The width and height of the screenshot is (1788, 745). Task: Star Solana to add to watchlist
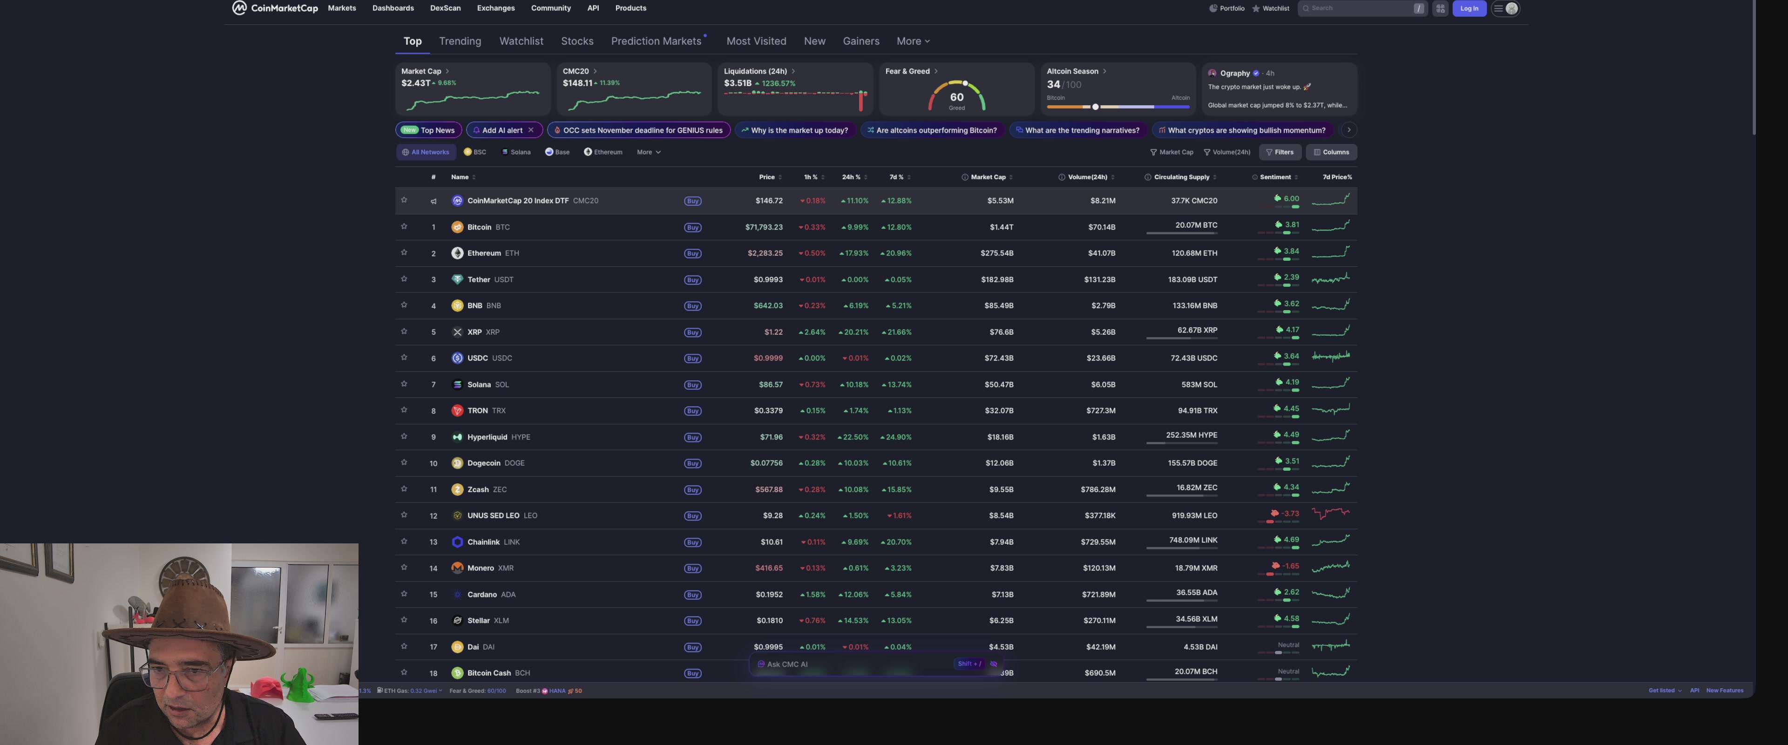403,384
